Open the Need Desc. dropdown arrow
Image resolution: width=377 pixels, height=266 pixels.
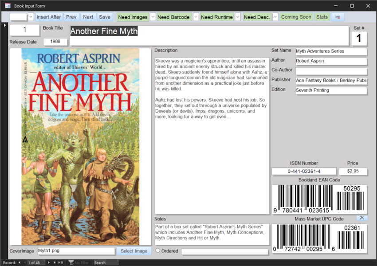(275, 17)
